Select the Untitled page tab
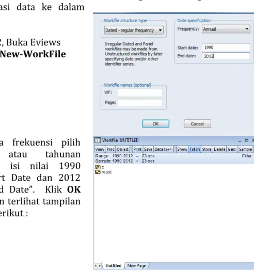Image resolution: width=254 pixels, height=271 pixels. click(113, 266)
